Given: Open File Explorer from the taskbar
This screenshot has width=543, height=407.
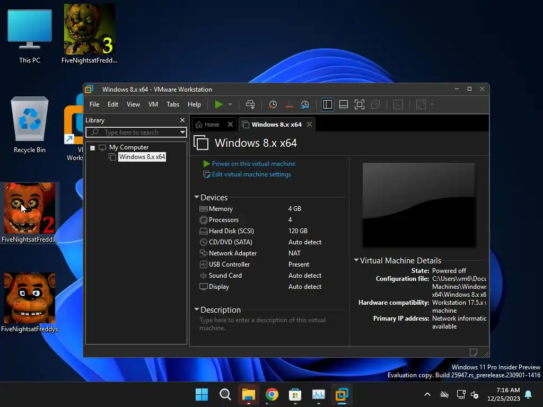Looking at the screenshot, I should 248,394.
